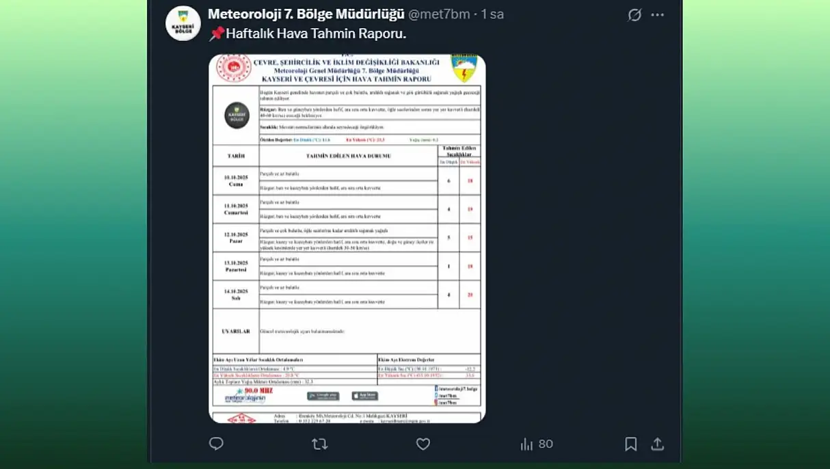Open the Meteoroloji 7. Bölge Müdürlüğü profile name

coord(306,14)
